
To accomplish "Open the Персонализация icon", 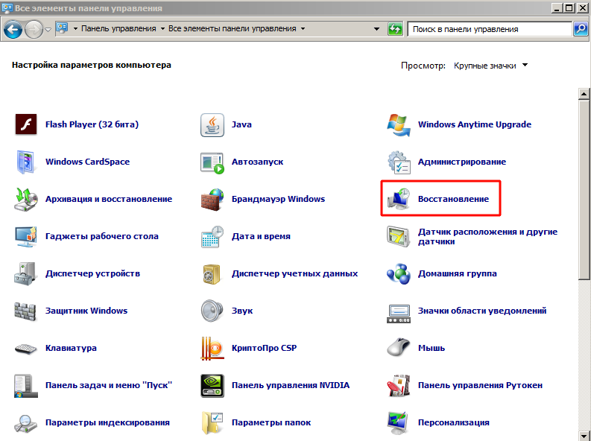I will (x=399, y=423).
